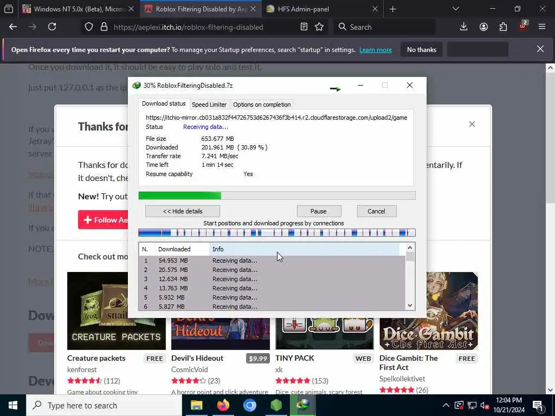Open Options on completion tab

tap(262, 105)
